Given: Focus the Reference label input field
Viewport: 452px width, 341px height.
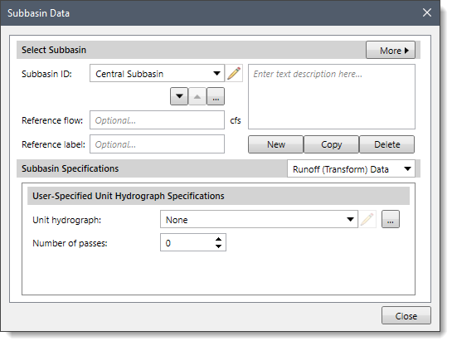Looking at the screenshot, I should pos(157,144).
